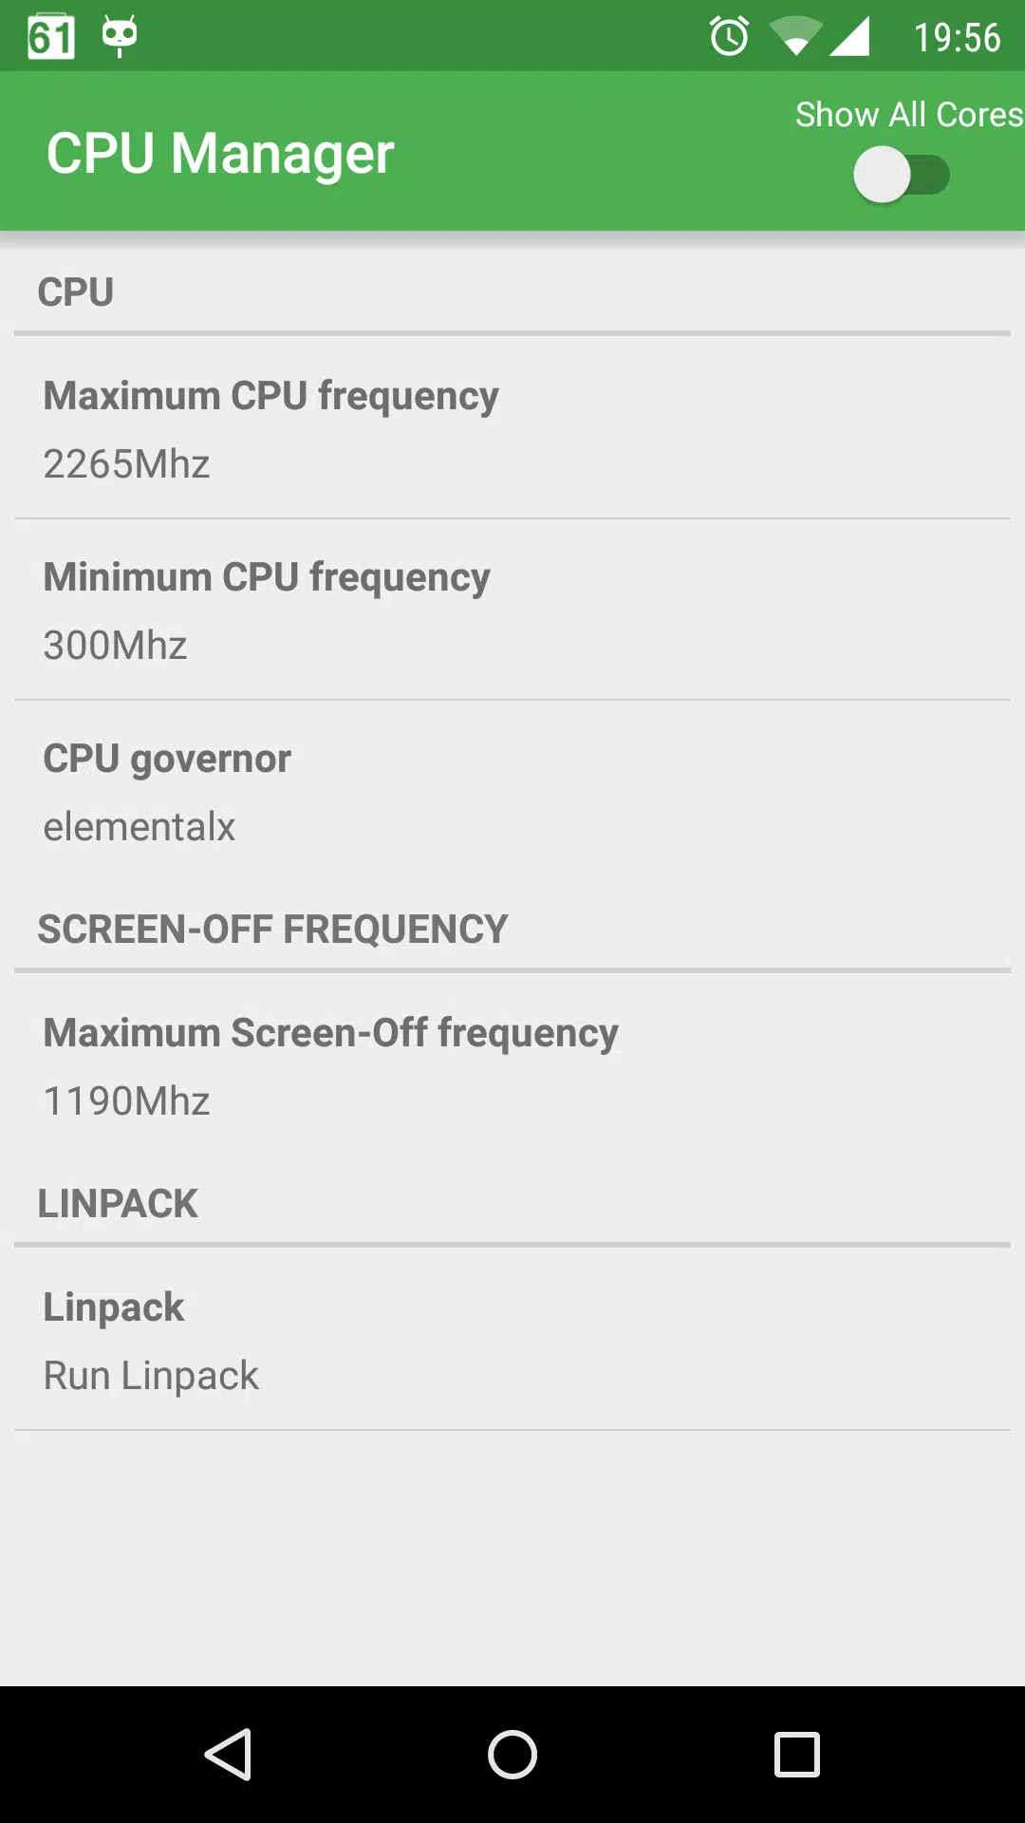Select the 2265Mhz value
The image size is (1025, 1823).
click(x=126, y=464)
